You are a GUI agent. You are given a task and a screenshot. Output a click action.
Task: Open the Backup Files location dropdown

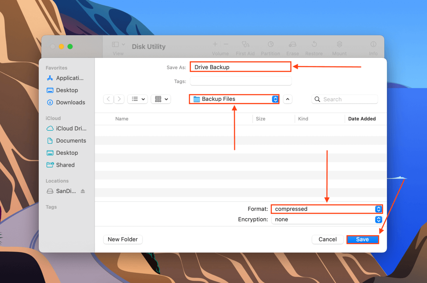tap(234, 99)
